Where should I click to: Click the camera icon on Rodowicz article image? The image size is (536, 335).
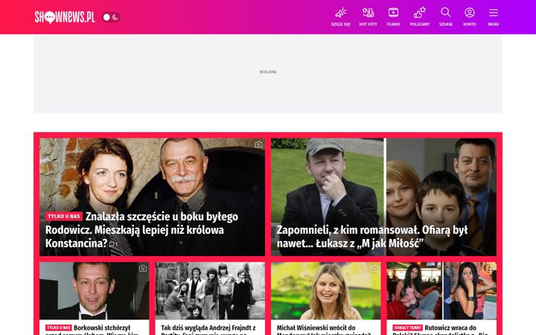click(258, 144)
